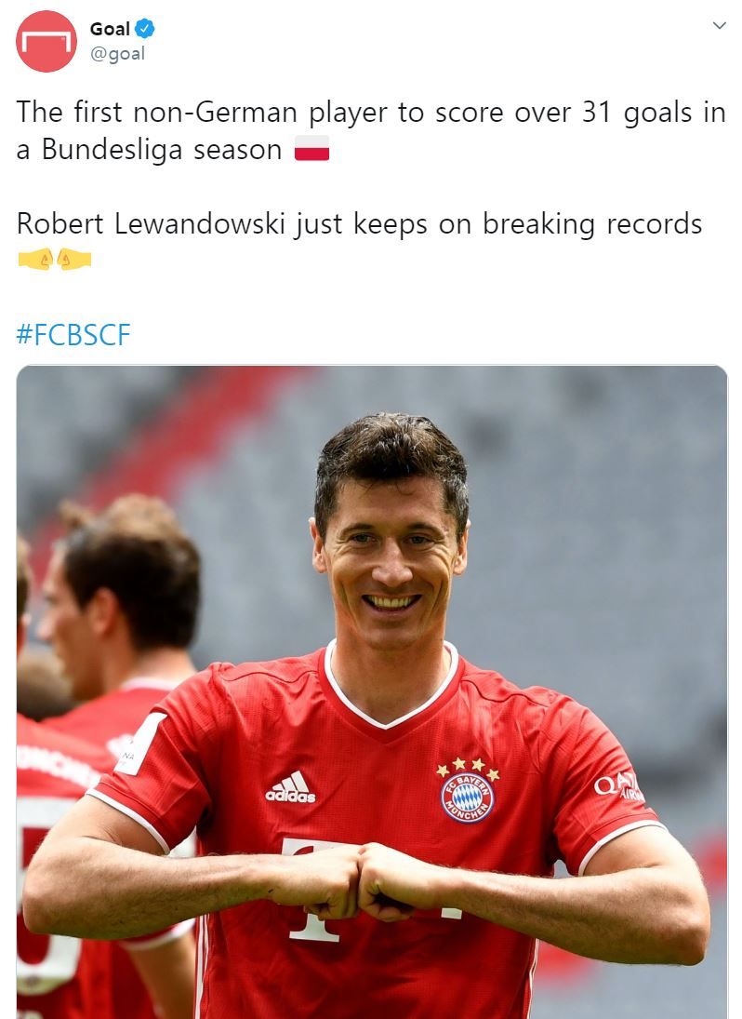Viewport: 742px width, 1019px height.
Task: Visit the @goal handle
Action: point(117,53)
